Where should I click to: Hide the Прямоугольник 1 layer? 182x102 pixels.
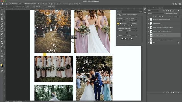[x=148, y=24]
